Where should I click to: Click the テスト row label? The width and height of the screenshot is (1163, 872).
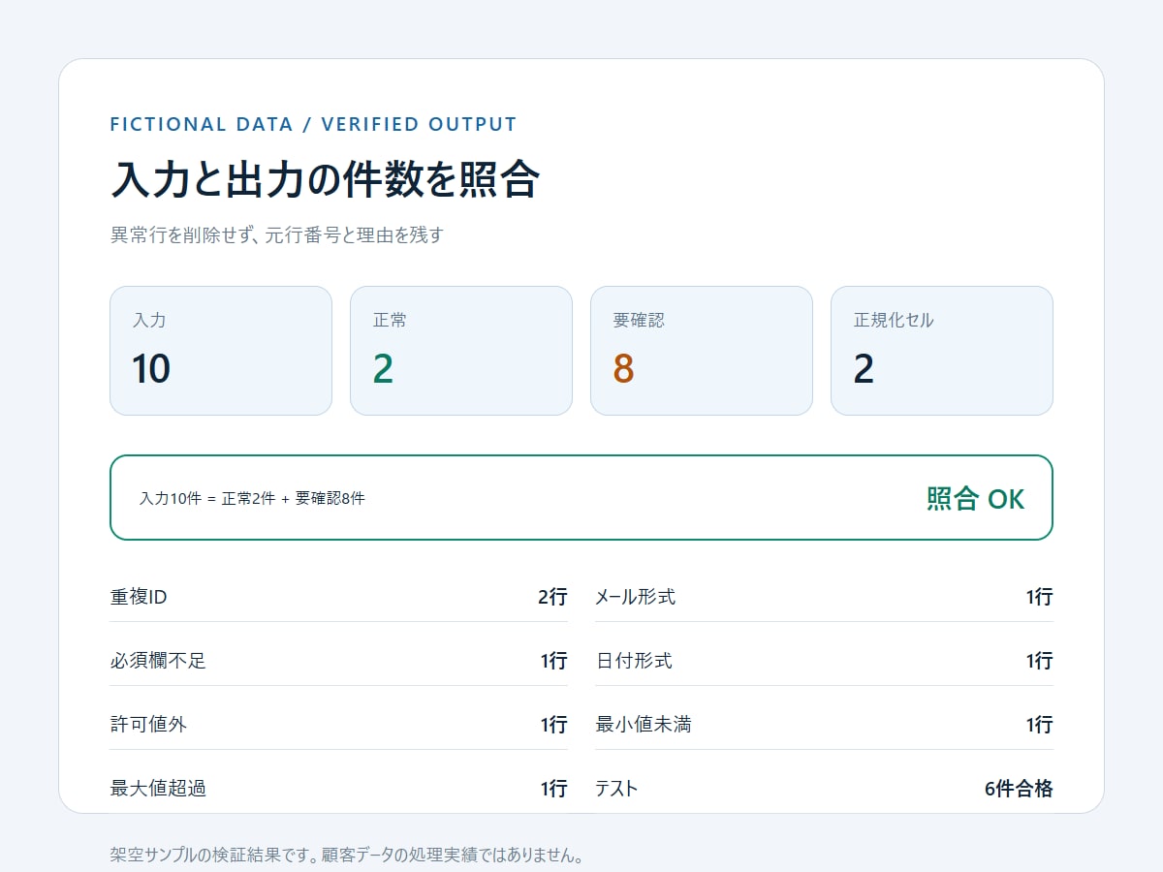[616, 789]
